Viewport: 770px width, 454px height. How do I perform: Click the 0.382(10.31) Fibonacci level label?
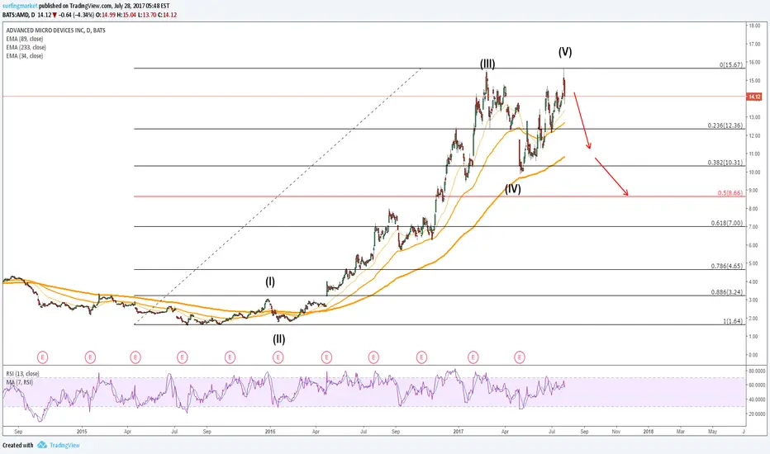(725, 163)
